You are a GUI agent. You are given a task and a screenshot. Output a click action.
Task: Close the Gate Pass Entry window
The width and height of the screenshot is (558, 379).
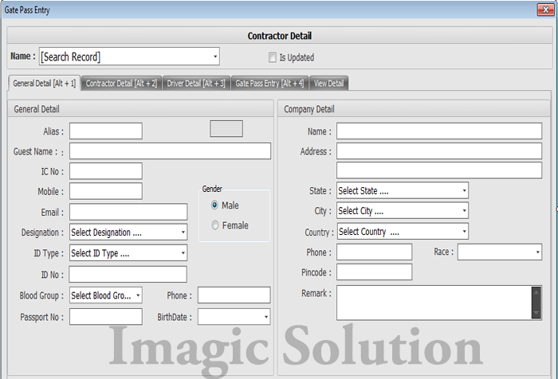(x=545, y=10)
